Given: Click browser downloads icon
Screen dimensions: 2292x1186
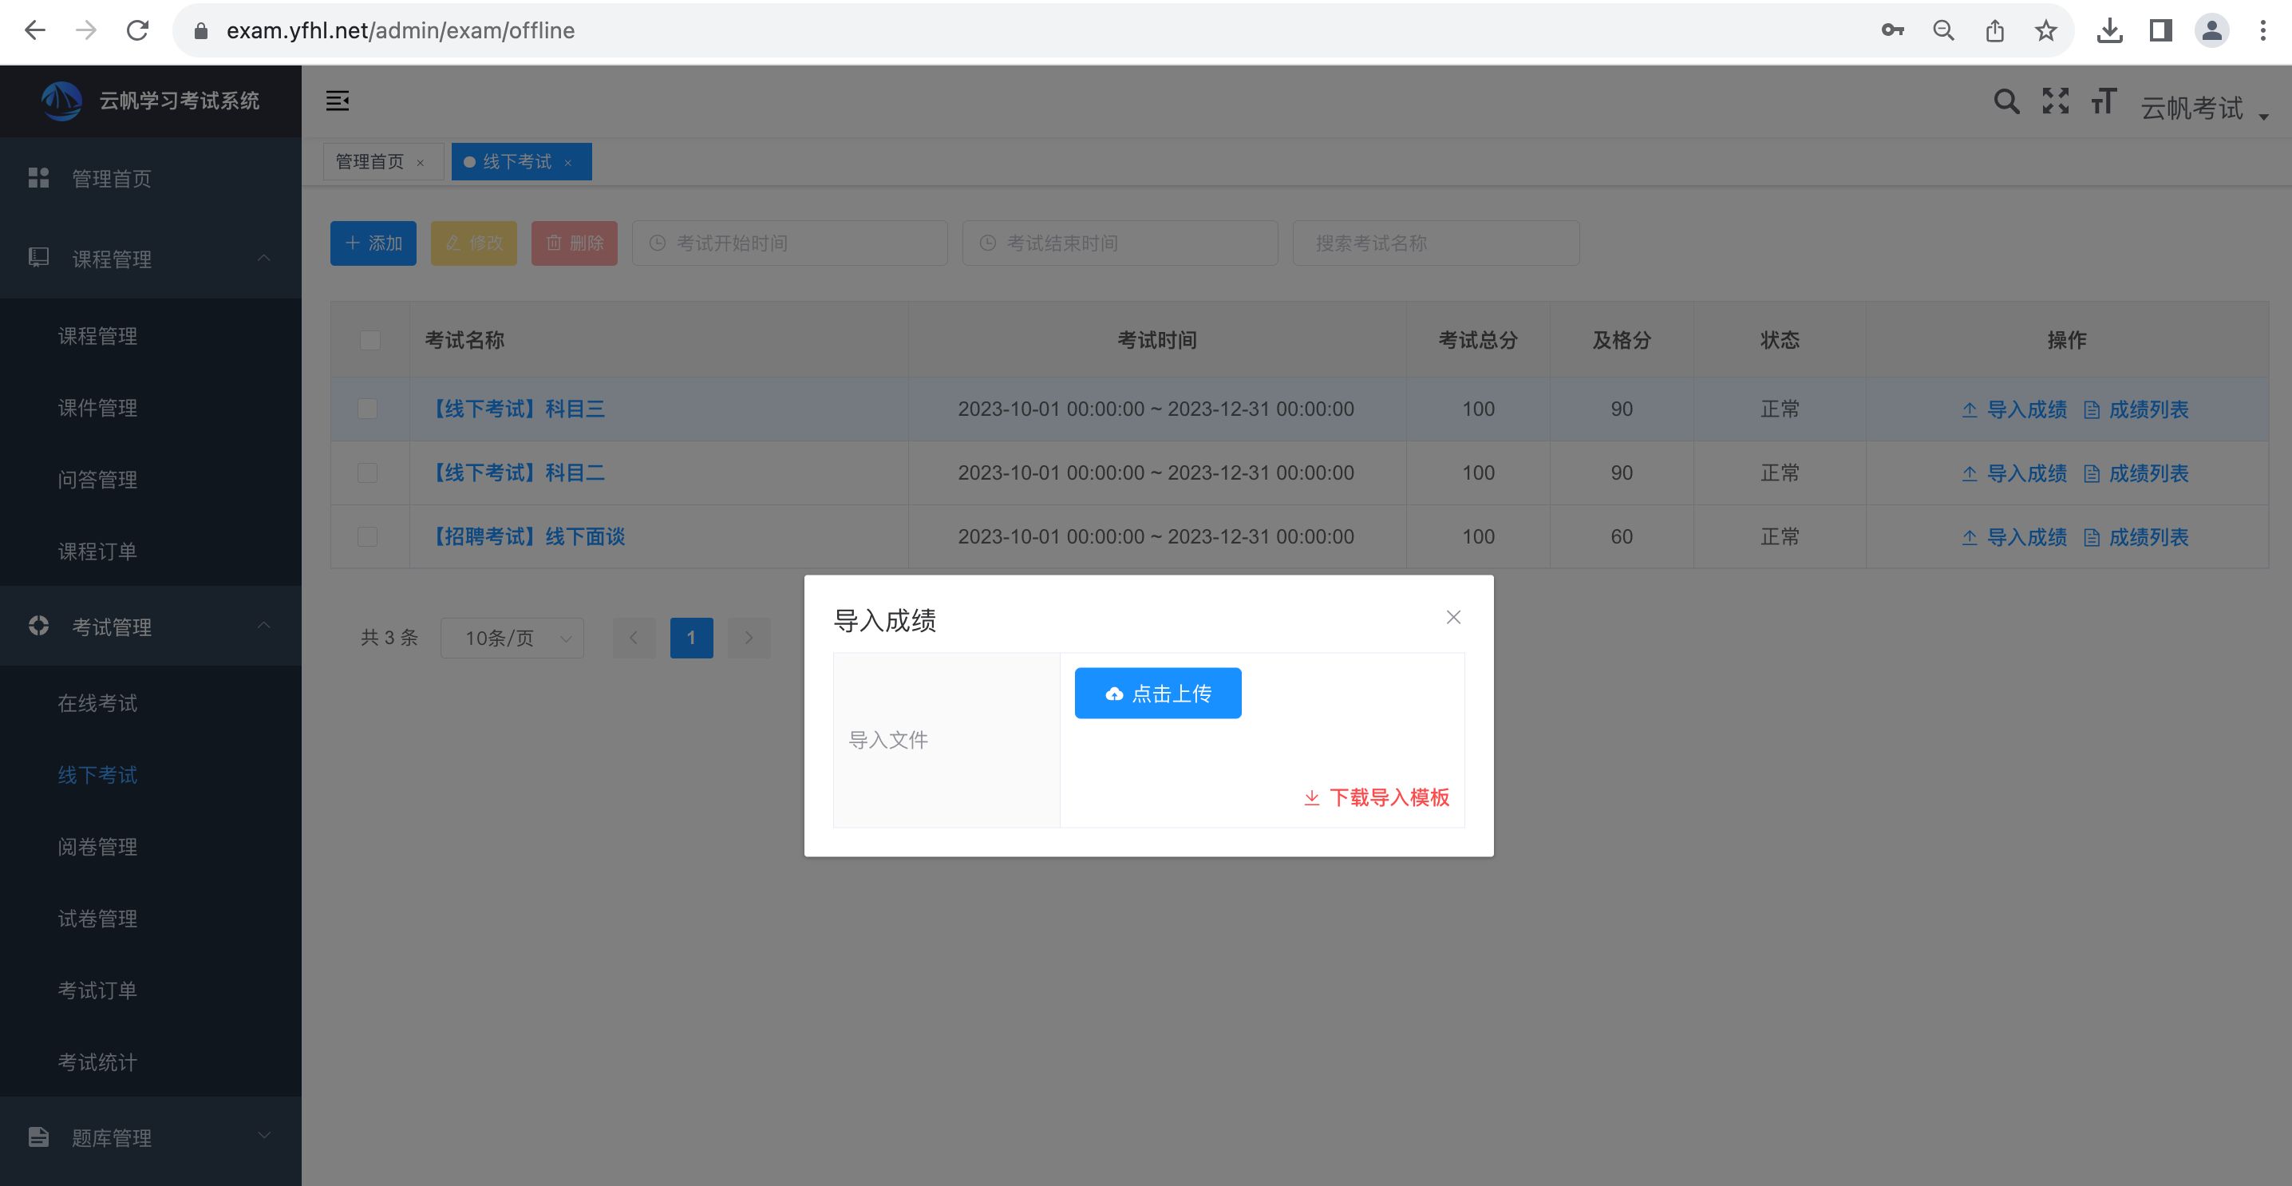Looking at the screenshot, I should (x=2108, y=31).
